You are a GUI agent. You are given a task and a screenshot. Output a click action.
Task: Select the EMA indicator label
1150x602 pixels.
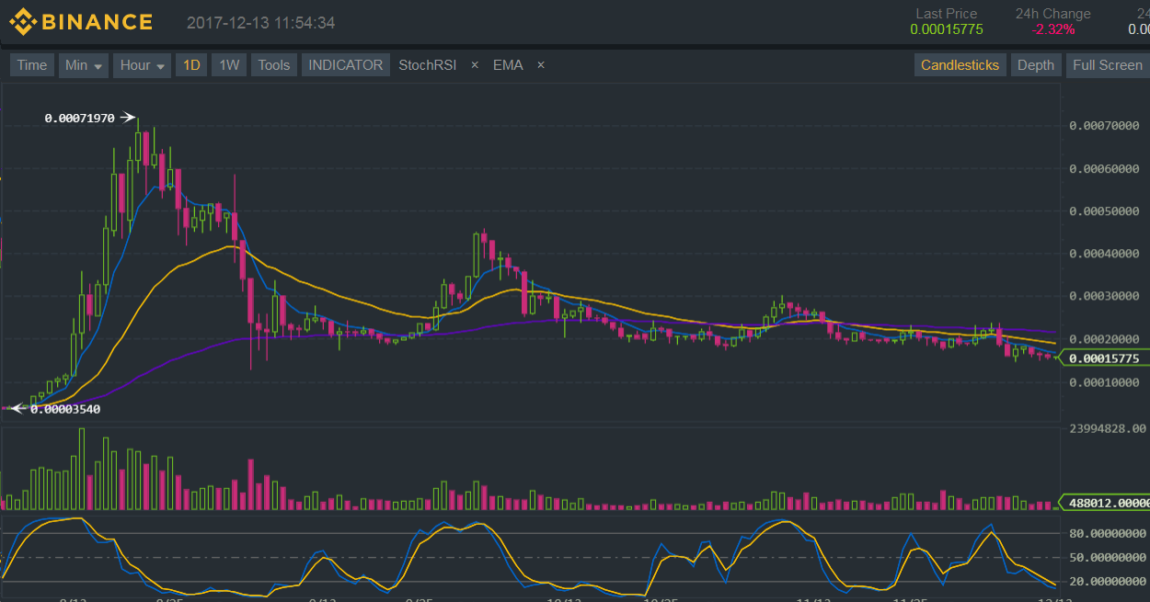[508, 65]
